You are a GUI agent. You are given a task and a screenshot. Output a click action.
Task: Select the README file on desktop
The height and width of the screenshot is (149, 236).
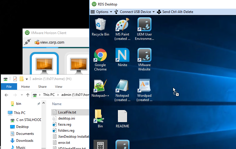pos(122,119)
